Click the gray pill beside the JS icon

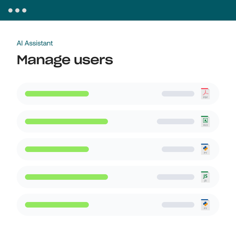tap(176, 177)
